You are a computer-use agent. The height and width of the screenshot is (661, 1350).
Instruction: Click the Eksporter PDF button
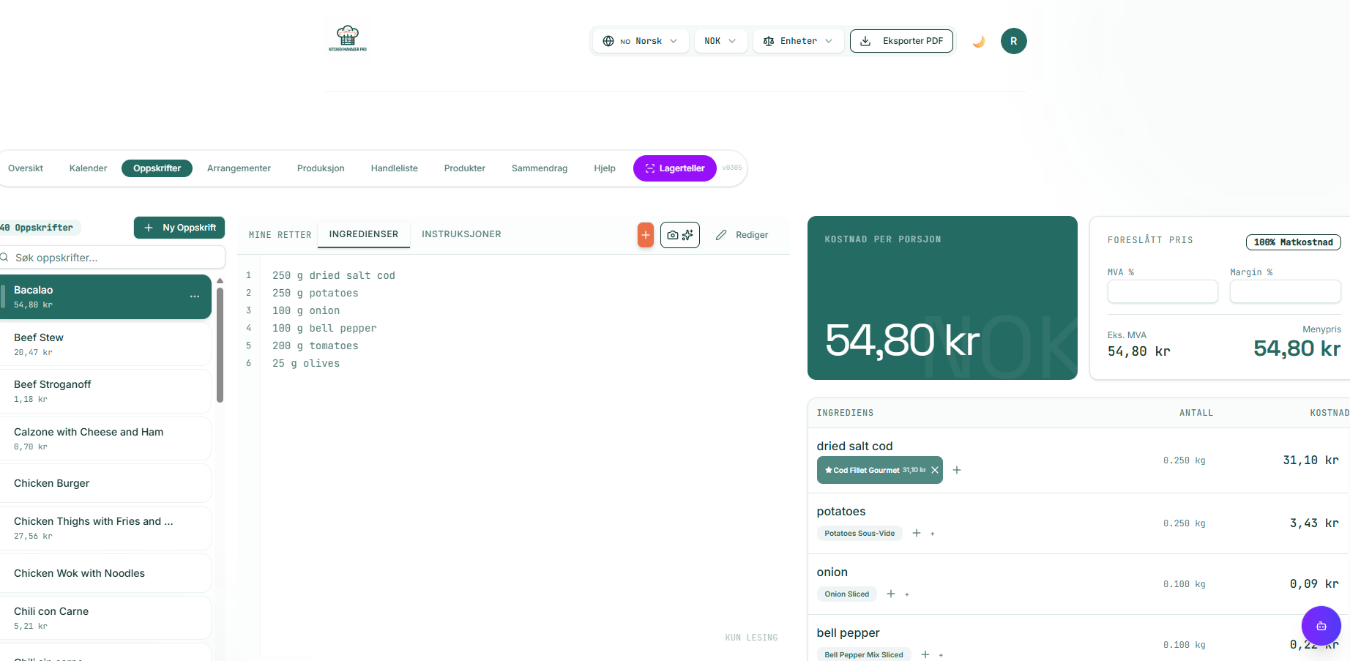901,41
